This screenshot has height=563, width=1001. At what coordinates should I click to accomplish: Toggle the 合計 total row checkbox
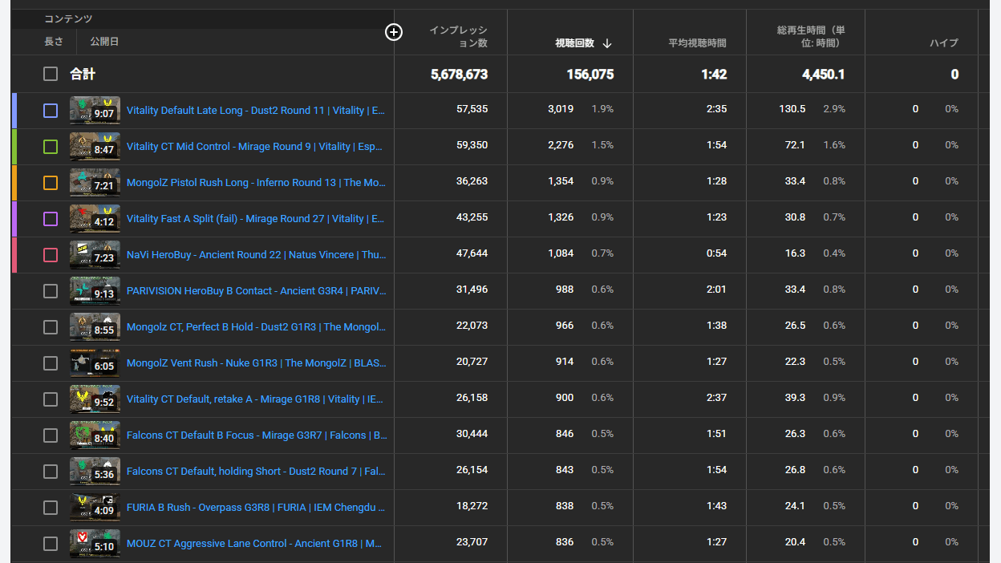tap(51, 74)
